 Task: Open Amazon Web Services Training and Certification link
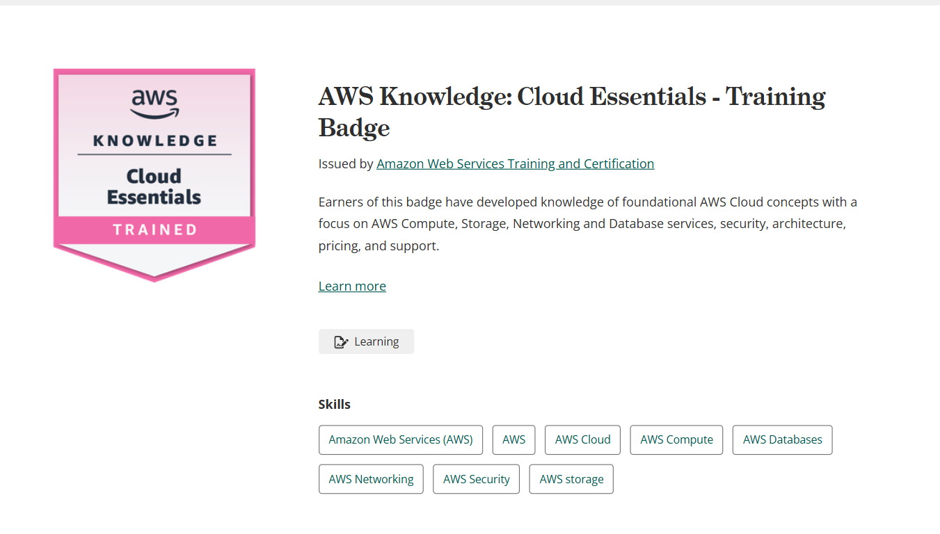pos(516,164)
